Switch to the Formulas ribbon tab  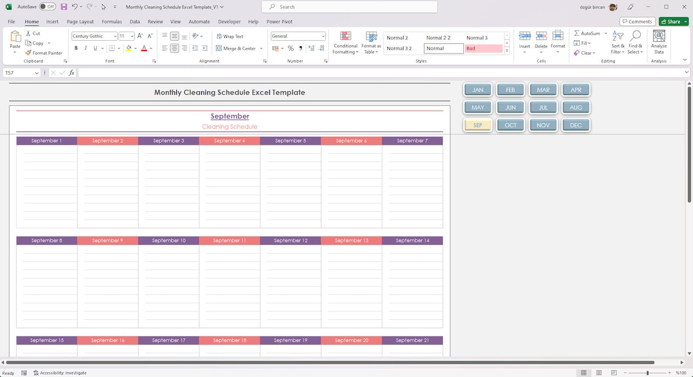click(112, 21)
